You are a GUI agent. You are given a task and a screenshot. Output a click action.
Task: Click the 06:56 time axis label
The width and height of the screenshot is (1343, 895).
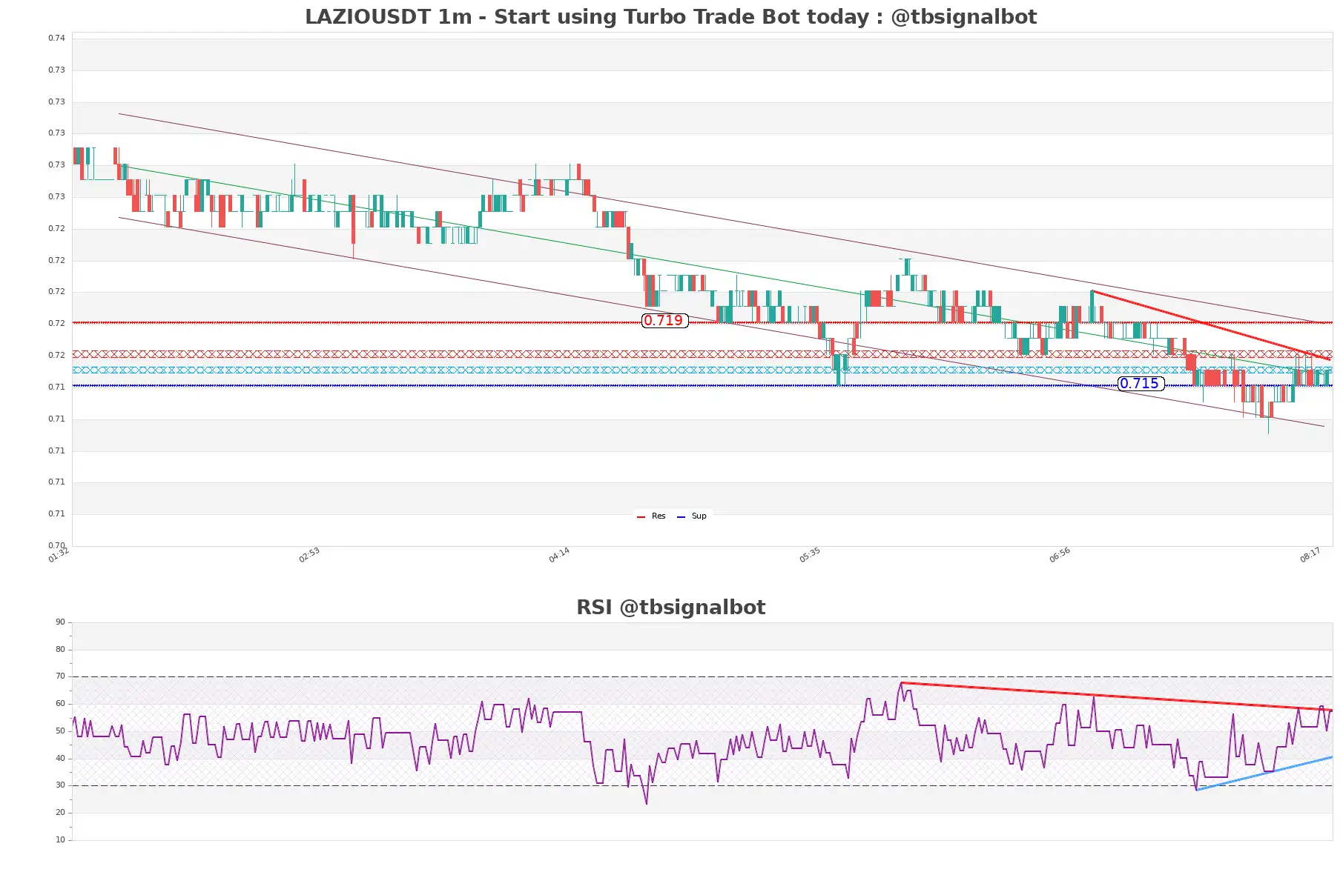1060,555
